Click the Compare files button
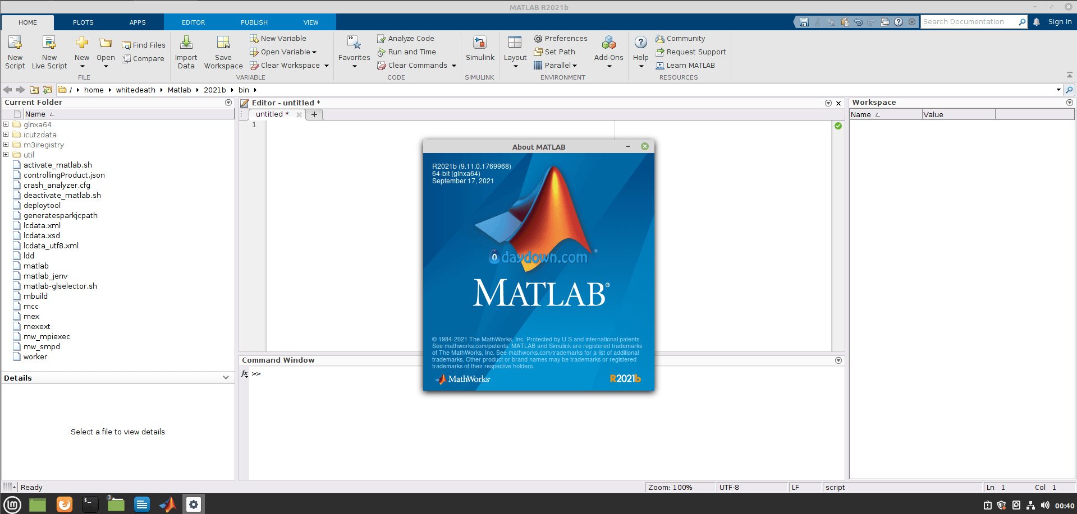This screenshot has width=1077, height=514. pyautogui.click(x=144, y=58)
